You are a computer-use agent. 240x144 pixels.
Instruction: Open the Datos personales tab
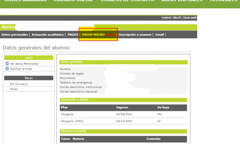pos(15,34)
